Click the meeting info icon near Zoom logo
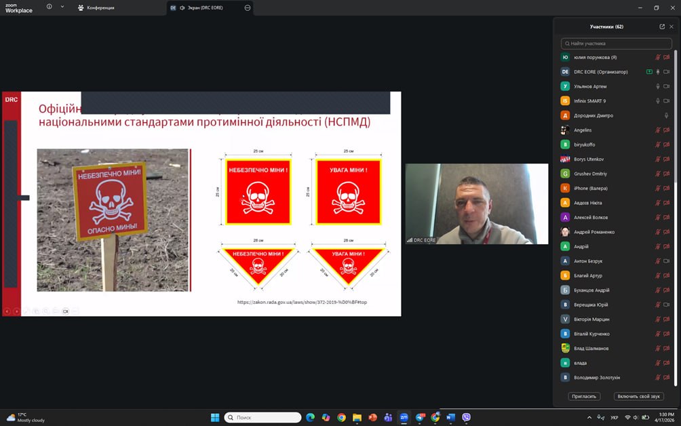The image size is (681, 426). (x=49, y=7)
